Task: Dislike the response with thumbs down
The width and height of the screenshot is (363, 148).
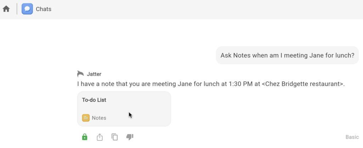Action: point(130,137)
